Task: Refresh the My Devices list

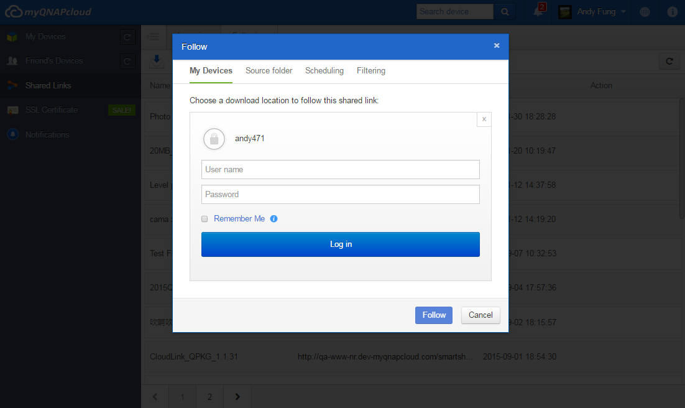Action: [x=127, y=37]
